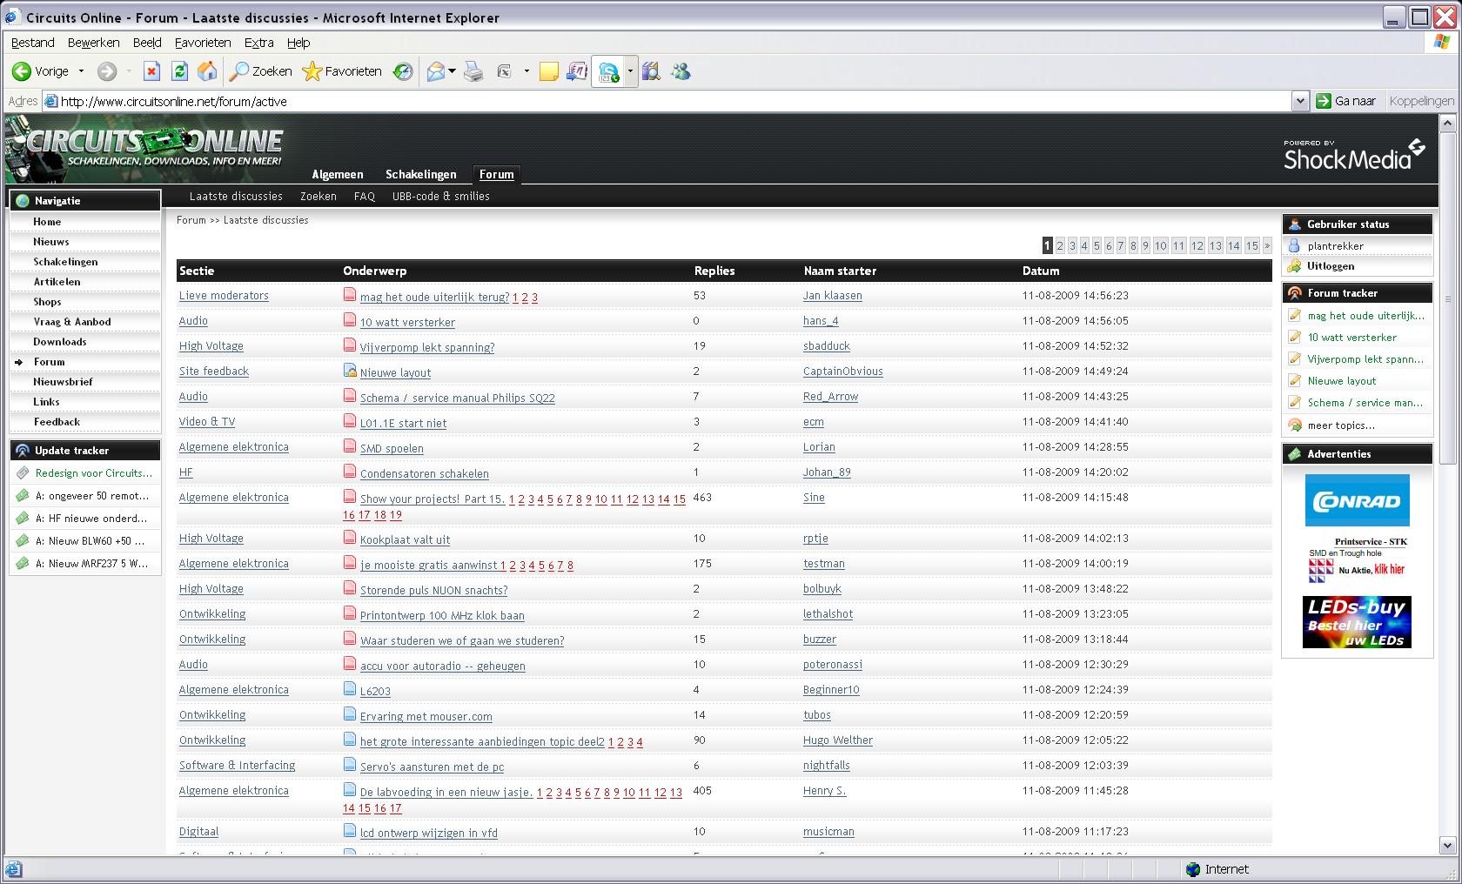Click the Conrad advertisement banner
Image resolution: width=1462 pixels, height=884 pixels.
[1357, 500]
